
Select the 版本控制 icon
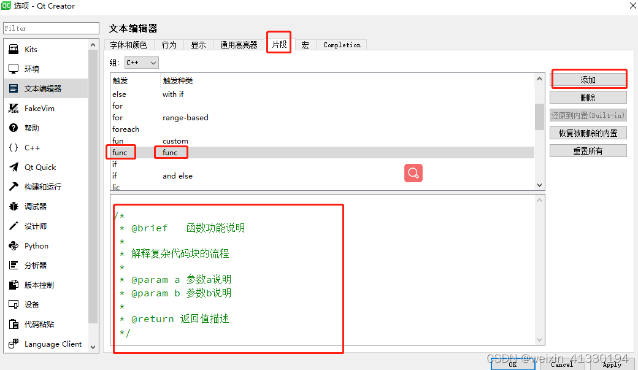point(13,285)
